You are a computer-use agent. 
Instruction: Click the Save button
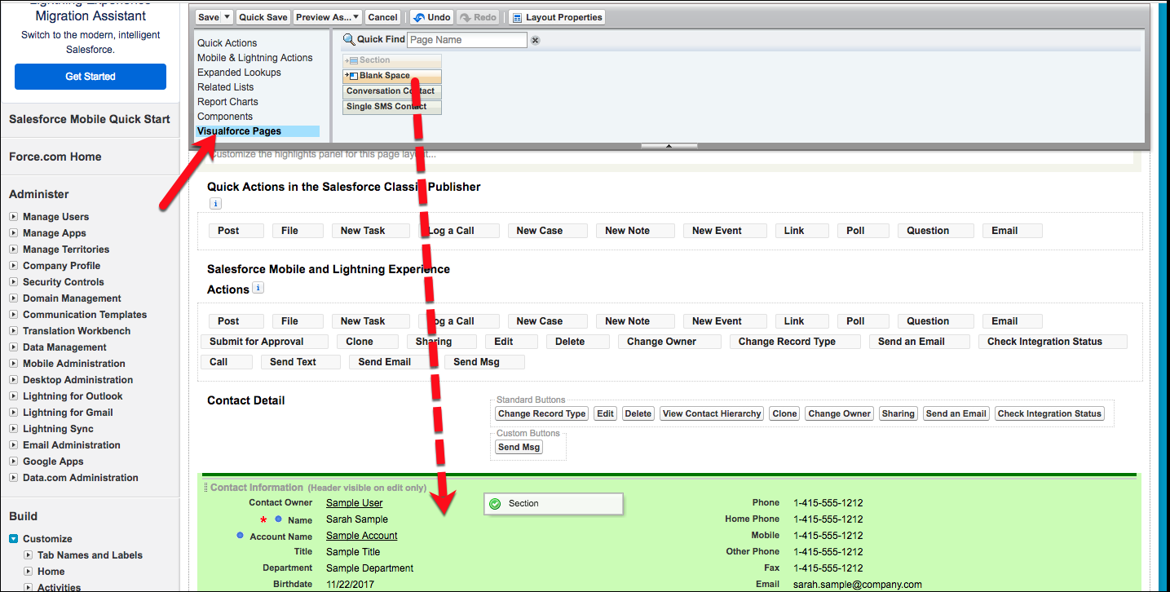click(x=209, y=17)
